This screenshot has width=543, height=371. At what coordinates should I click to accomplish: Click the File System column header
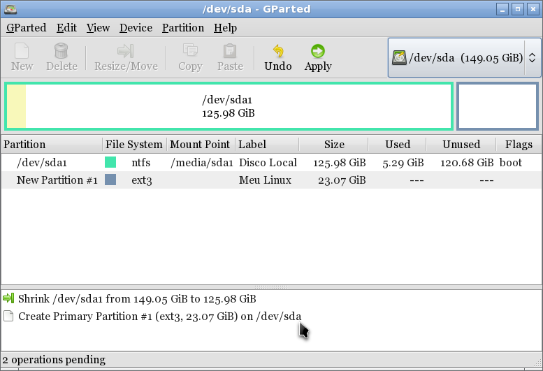[133, 145]
